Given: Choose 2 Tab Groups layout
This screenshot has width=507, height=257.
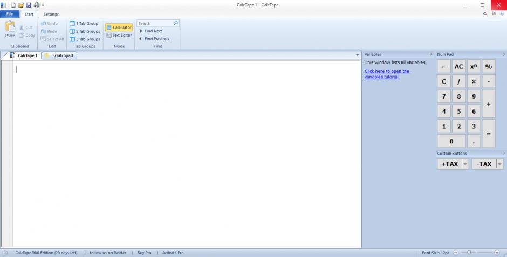Looking at the screenshot, I should click(x=85, y=31).
